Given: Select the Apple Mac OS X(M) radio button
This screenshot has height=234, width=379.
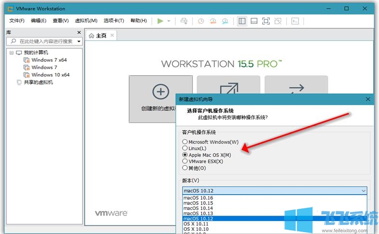Looking at the screenshot, I should tap(185, 155).
